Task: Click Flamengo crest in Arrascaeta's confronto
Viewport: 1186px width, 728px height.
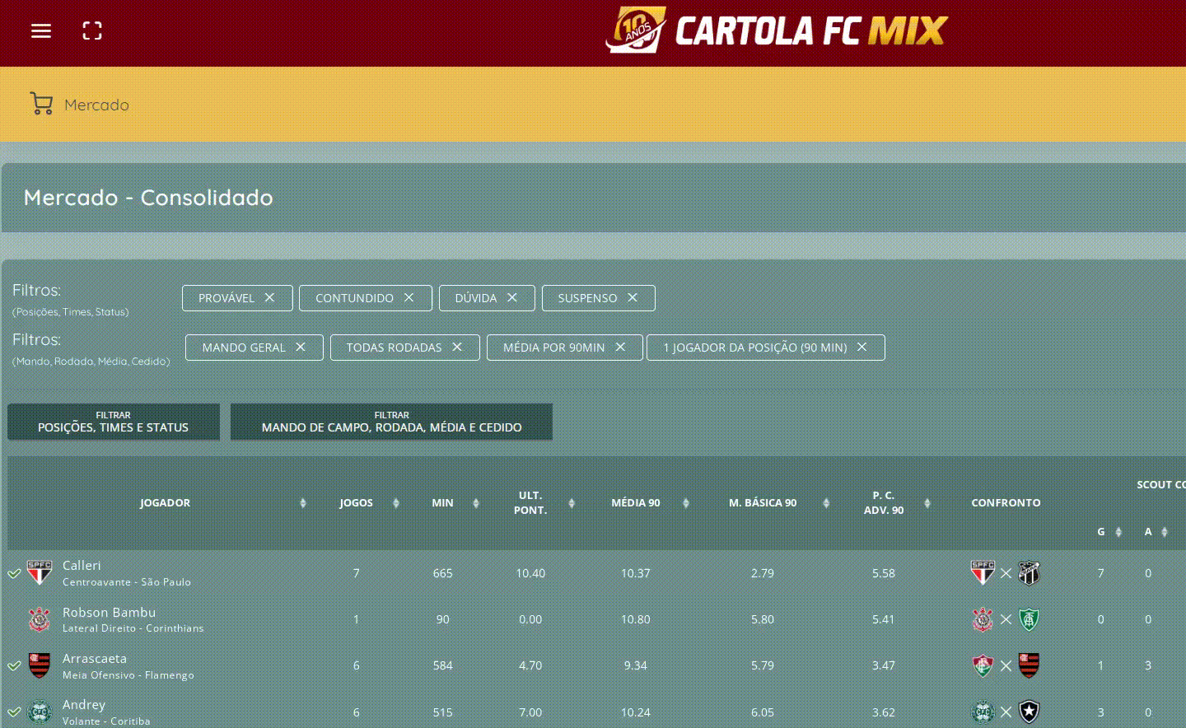Action: click(1029, 665)
